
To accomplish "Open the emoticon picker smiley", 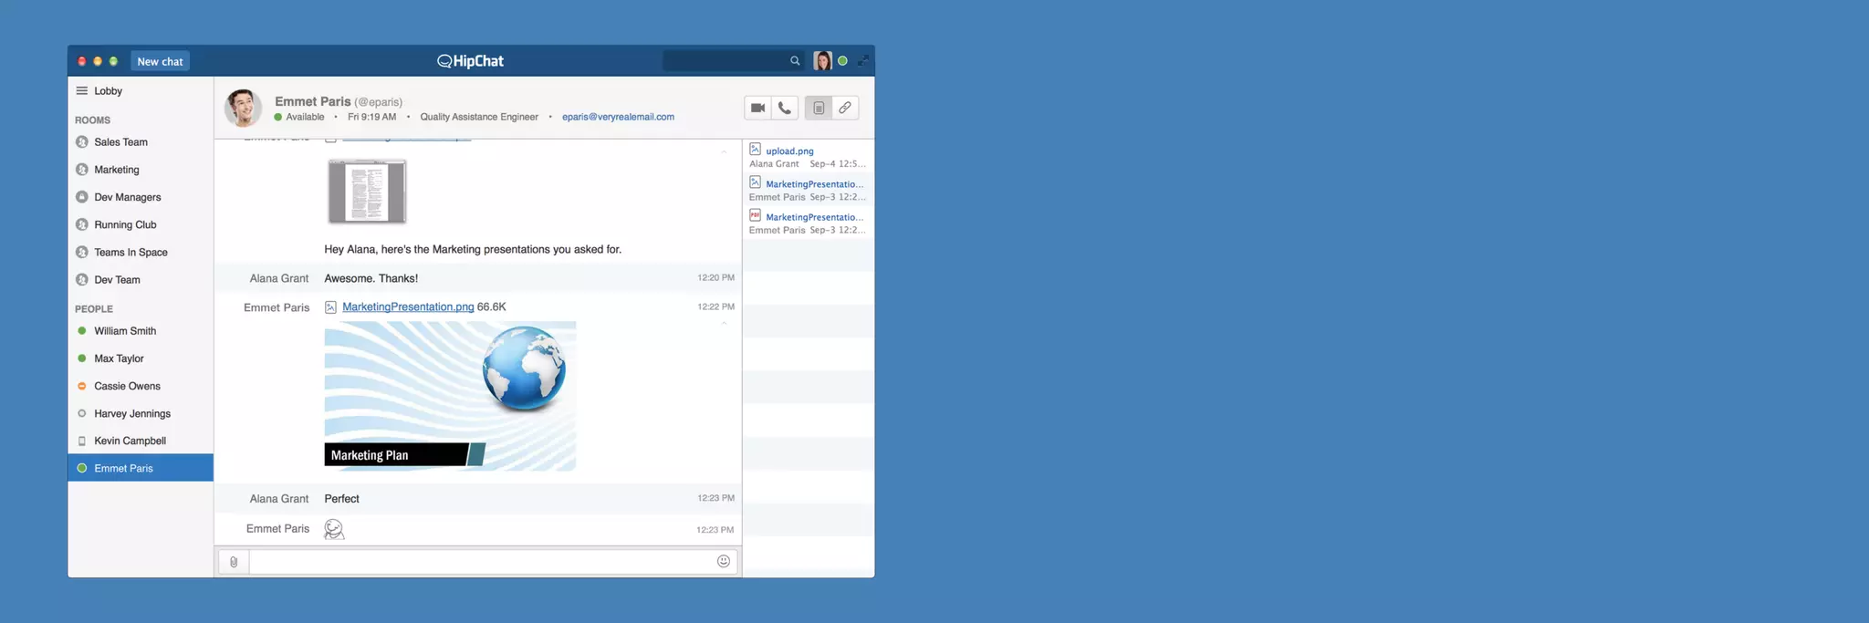I will [724, 561].
